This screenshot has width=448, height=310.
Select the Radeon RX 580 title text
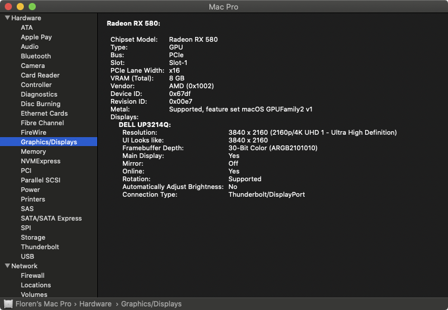133,24
